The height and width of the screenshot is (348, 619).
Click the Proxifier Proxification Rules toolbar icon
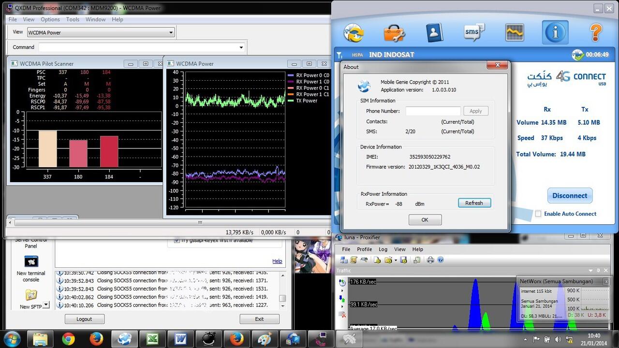point(354,260)
